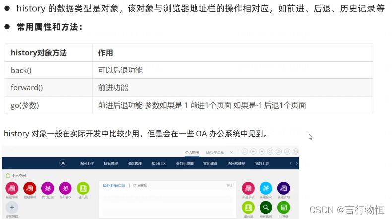This screenshot has width=392, height=219.
Task: Open the purple 新建计划 icon
Action: [283, 188]
